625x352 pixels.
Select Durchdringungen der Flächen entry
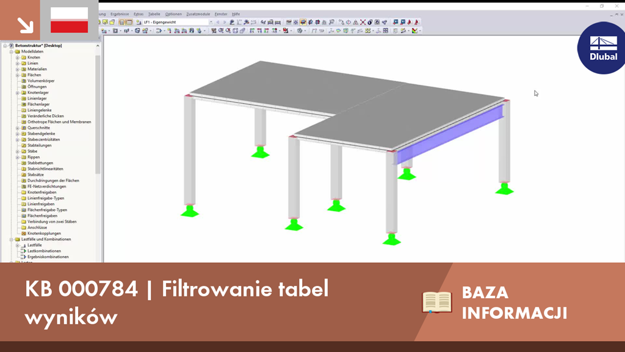(x=53, y=180)
